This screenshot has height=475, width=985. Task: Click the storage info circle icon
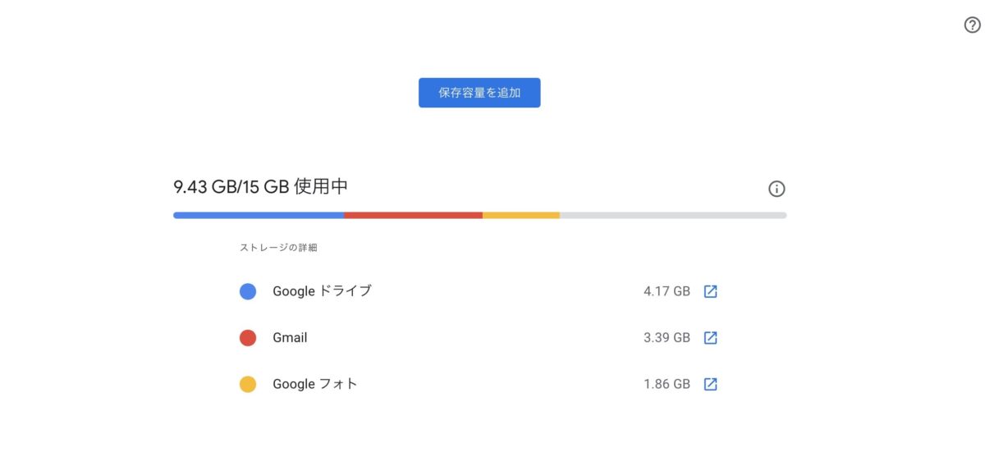click(777, 189)
